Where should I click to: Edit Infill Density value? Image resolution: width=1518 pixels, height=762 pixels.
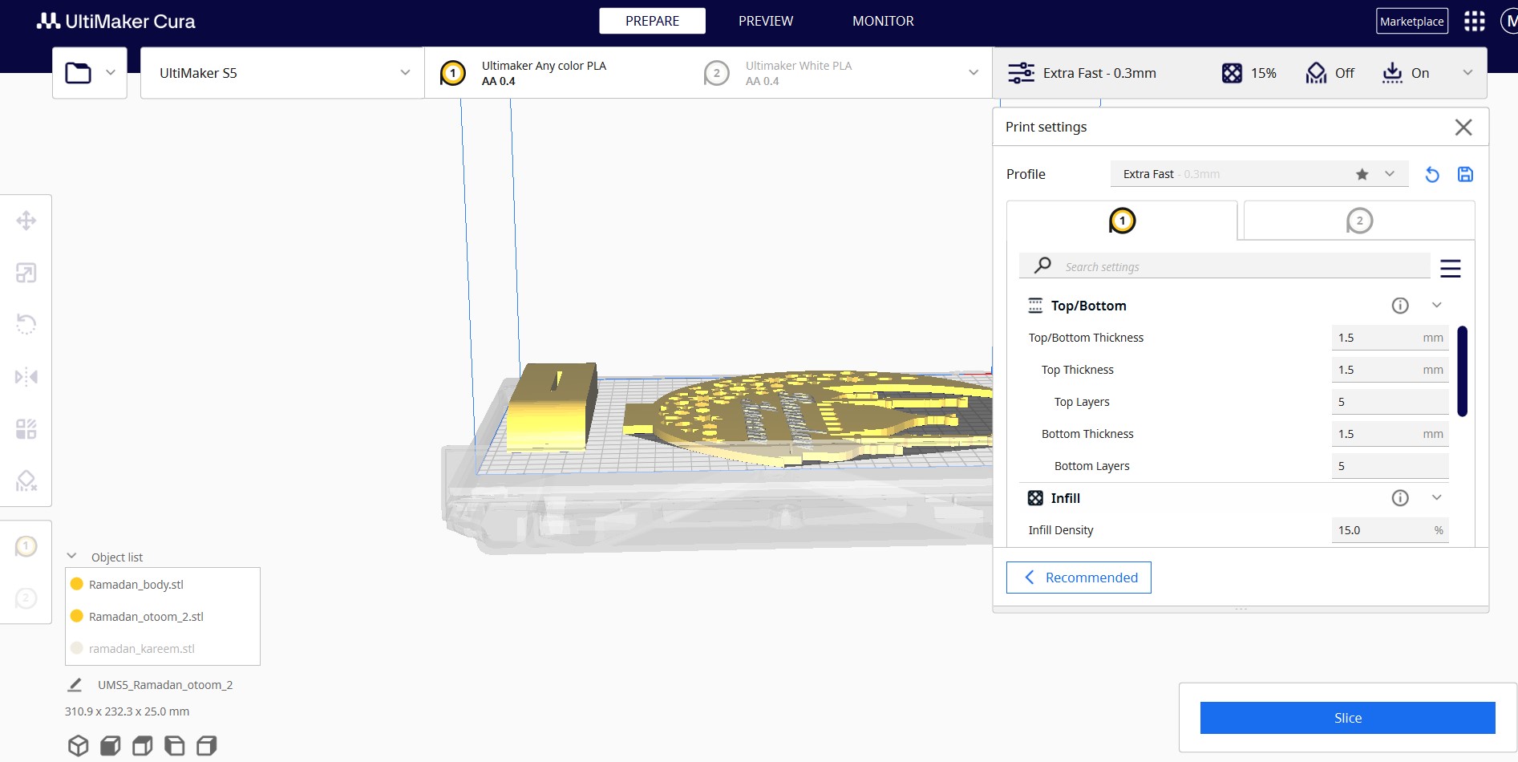1390,530
